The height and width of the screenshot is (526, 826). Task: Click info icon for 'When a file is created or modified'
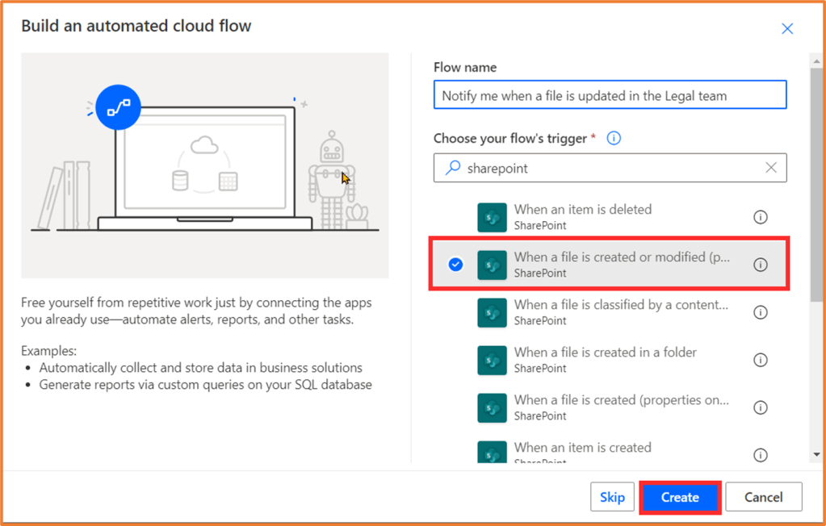[760, 265]
